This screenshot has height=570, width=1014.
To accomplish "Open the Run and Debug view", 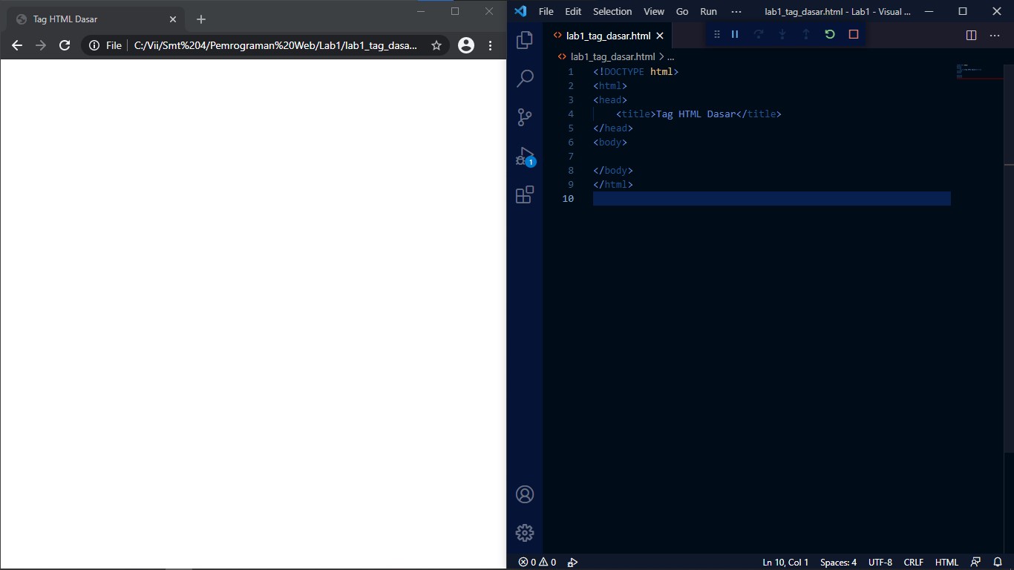I will (x=525, y=156).
